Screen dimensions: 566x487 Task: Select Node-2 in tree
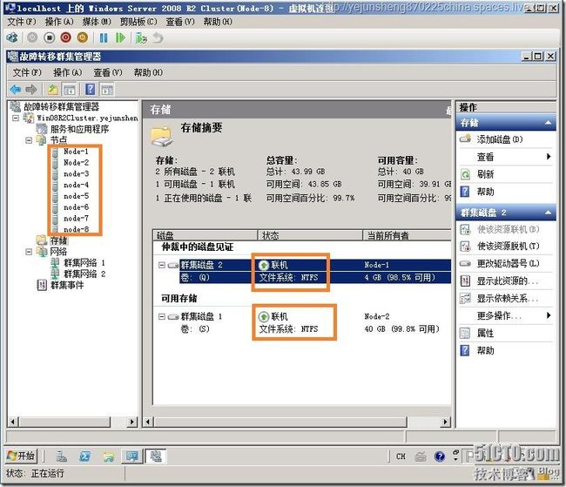(x=76, y=163)
